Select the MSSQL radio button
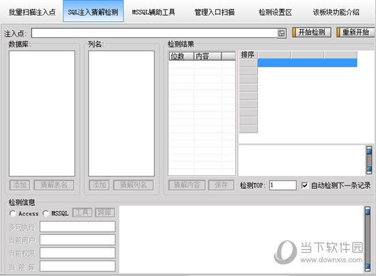 coord(46,213)
